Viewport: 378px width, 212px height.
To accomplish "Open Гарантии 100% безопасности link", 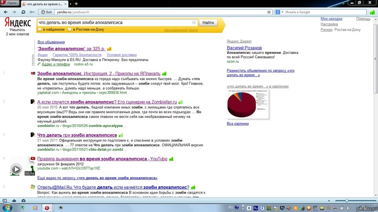I will coord(77,55).
